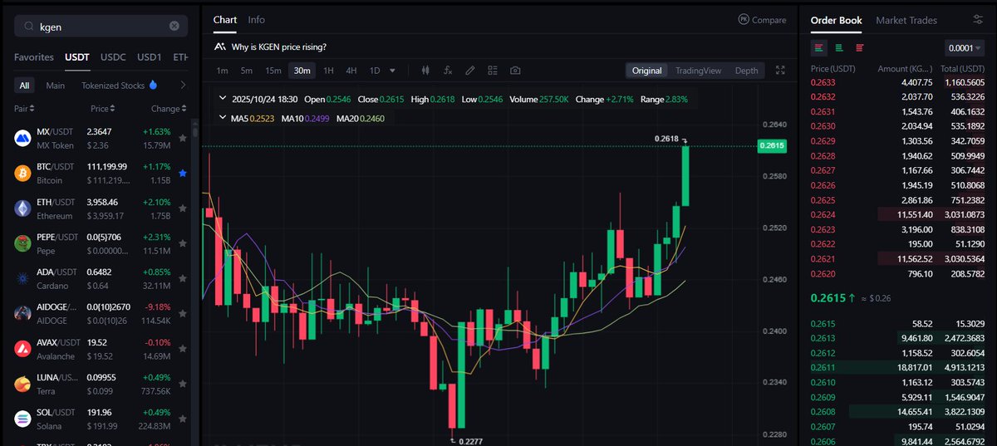Viewport: 997px width, 446px height.
Task: Set chart interval to 4H
Action: coord(351,71)
